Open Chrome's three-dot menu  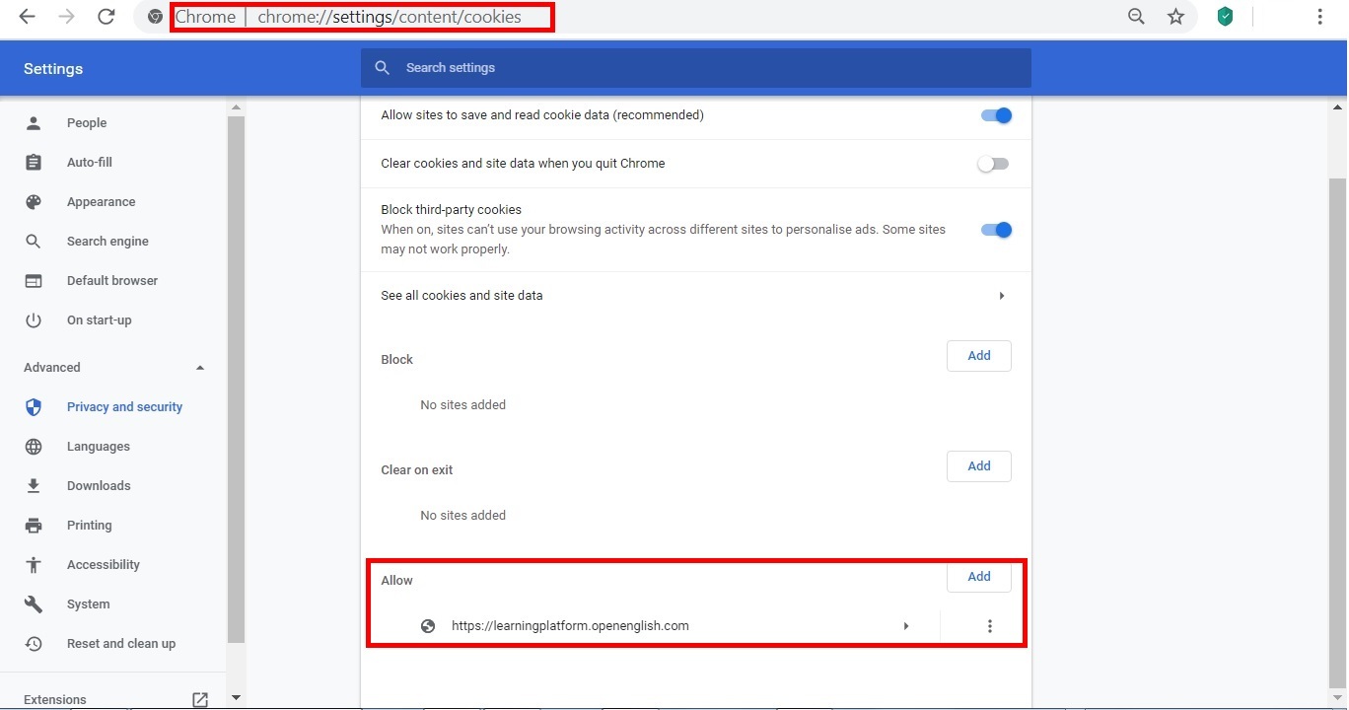click(x=1319, y=17)
